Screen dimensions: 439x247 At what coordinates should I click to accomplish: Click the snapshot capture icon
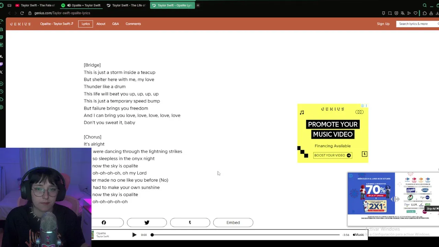(x=390, y=13)
